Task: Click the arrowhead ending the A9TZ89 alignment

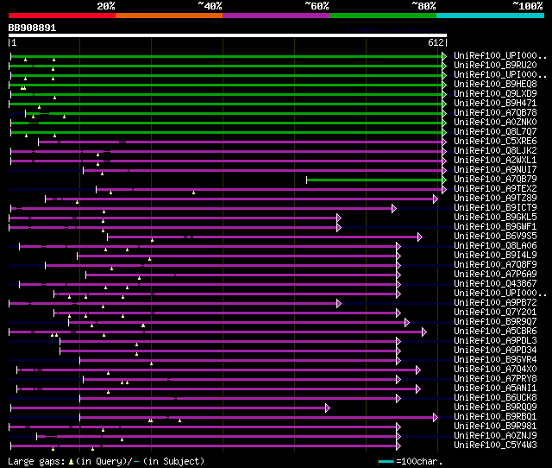Action: coord(435,199)
